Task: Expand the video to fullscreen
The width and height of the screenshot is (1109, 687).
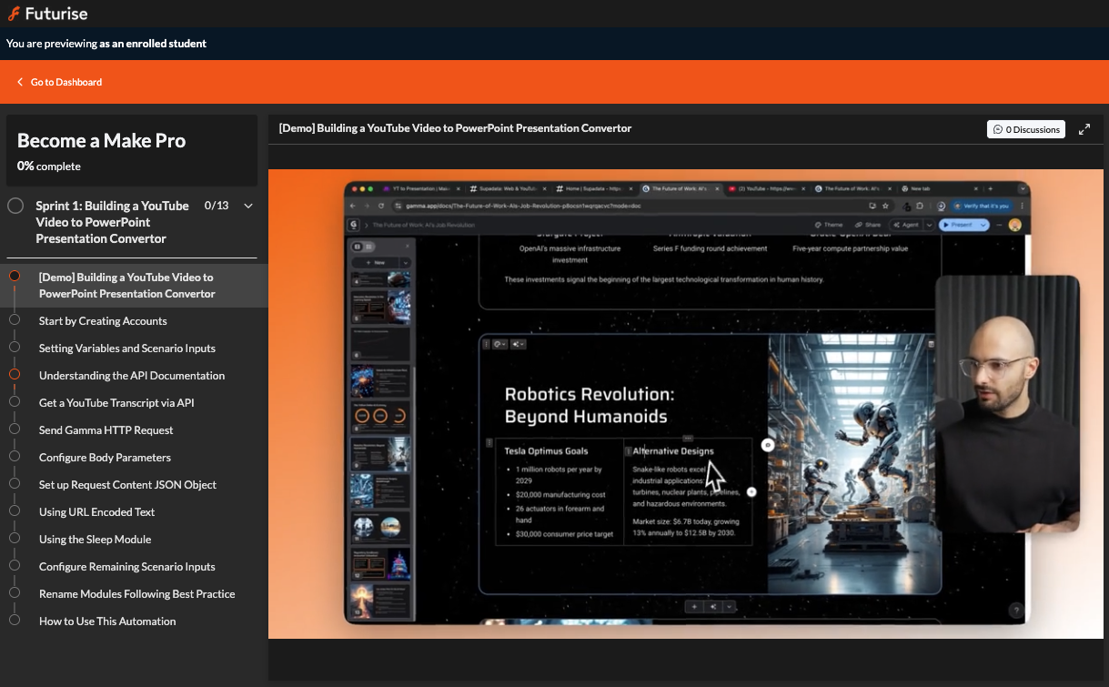Action: (x=1084, y=129)
